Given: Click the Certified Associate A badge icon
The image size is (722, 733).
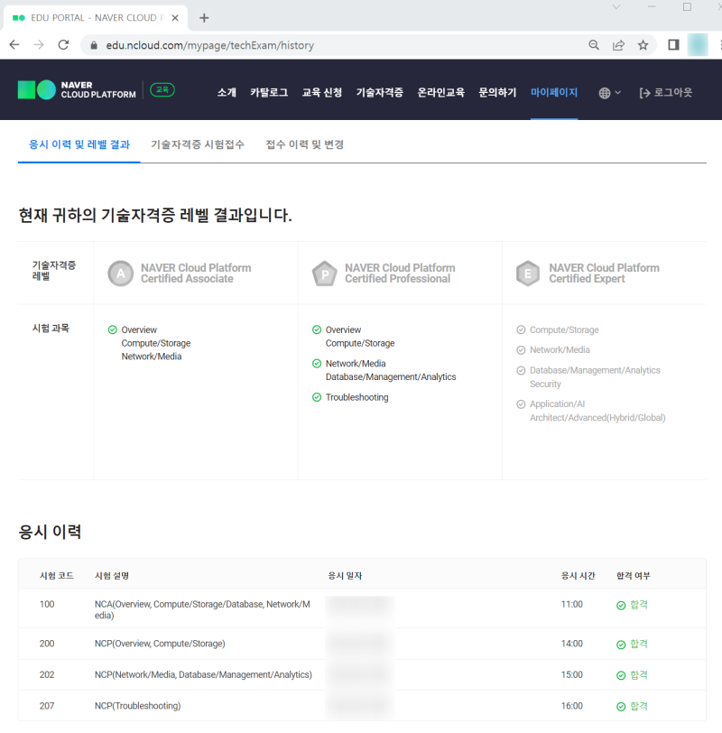Looking at the screenshot, I should click(x=121, y=274).
